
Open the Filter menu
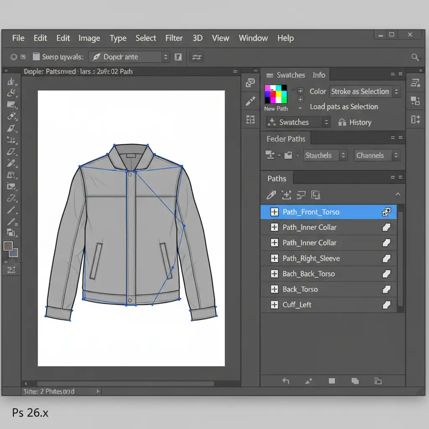point(174,38)
